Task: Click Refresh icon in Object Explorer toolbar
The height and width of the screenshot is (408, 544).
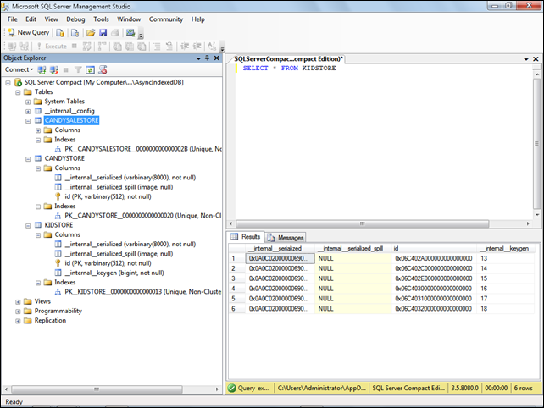Action: coord(90,69)
